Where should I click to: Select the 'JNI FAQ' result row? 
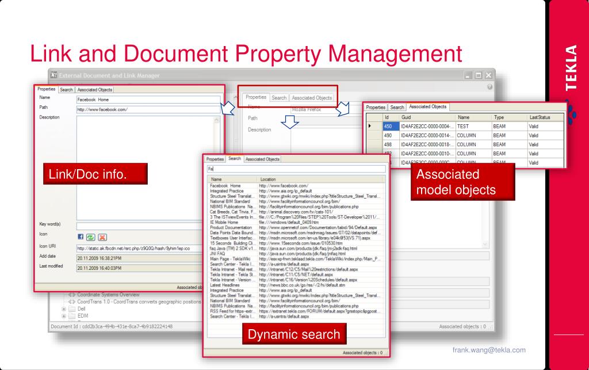point(296,254)
